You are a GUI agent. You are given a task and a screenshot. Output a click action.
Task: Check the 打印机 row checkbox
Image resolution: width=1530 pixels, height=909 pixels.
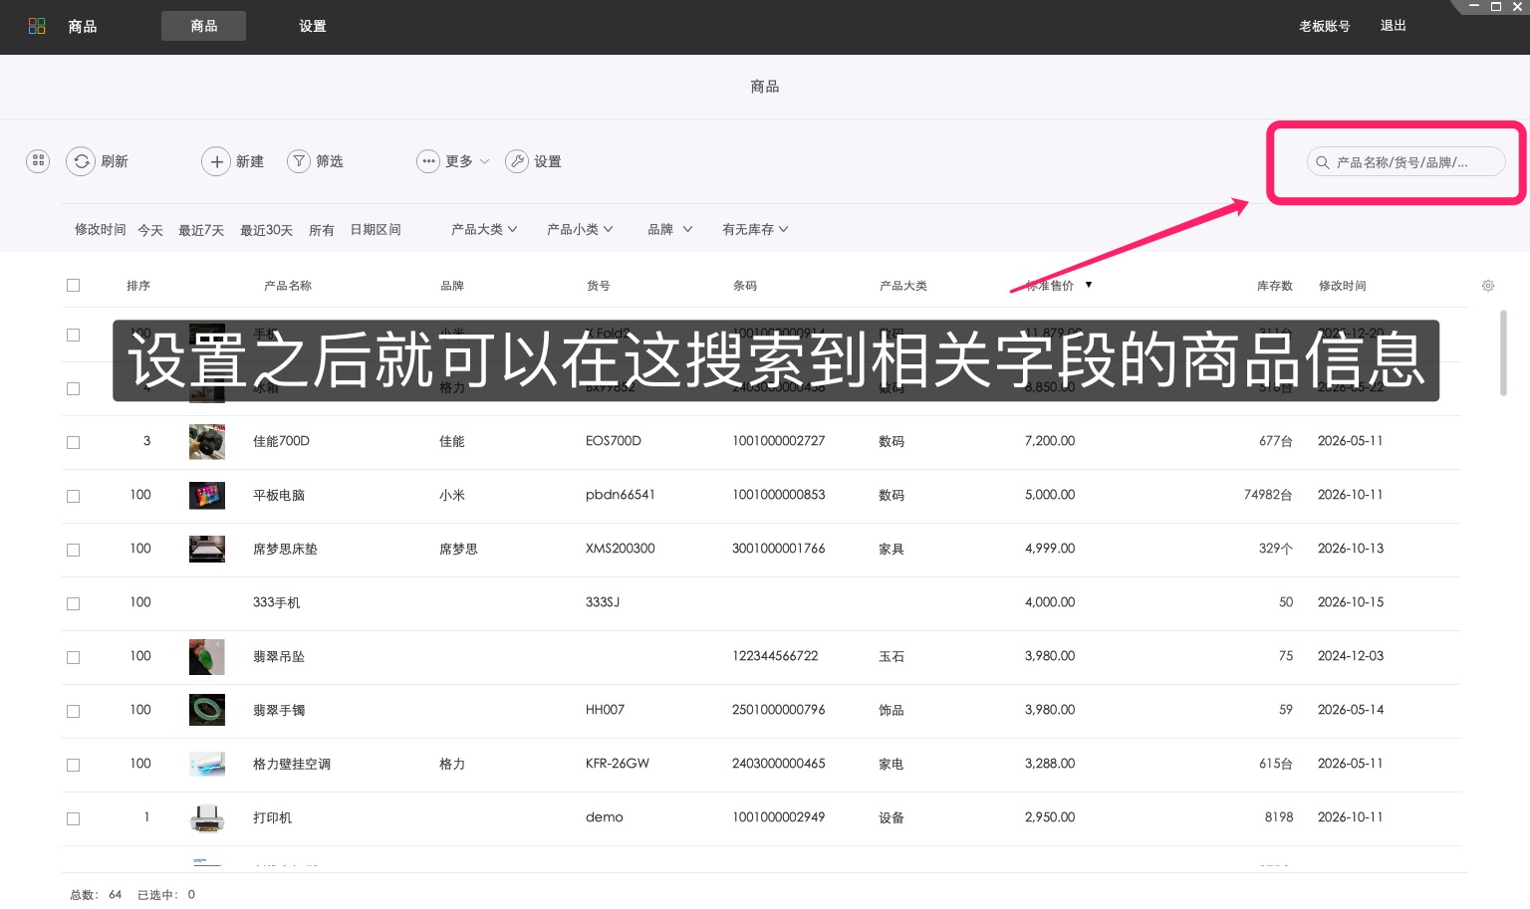click(73, 818)
